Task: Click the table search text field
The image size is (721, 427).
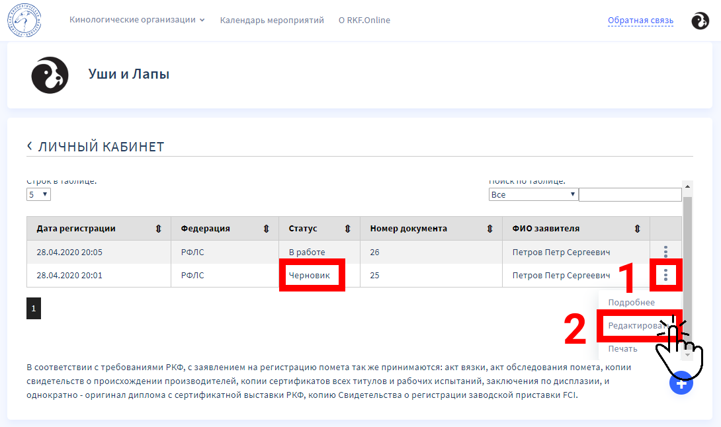Action: click(630, 194)
